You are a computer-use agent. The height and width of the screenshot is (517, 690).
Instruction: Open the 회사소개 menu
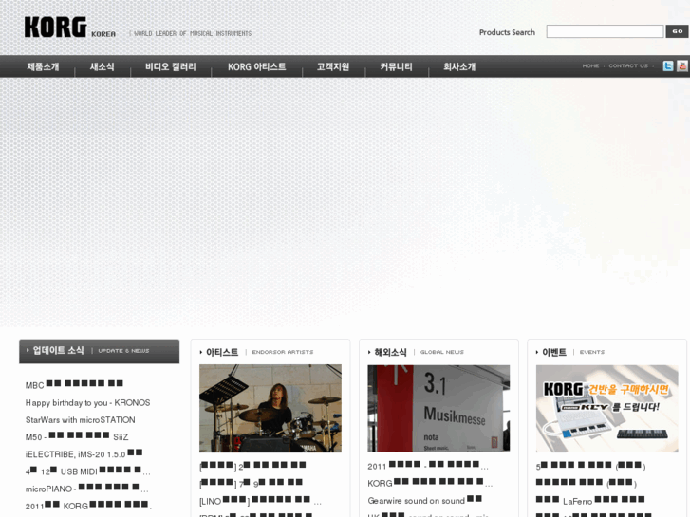459,67
